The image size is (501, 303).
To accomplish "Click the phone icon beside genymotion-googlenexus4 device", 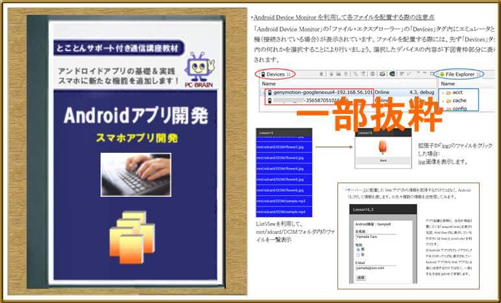I will pyautogui.click(x=270, y=93).
